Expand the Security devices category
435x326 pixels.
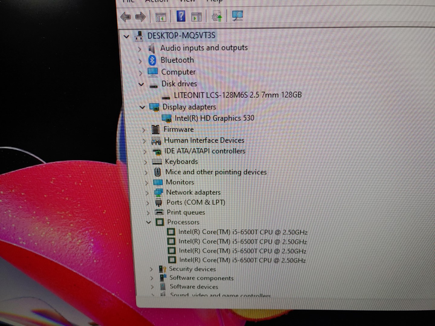tap(151, 269)
